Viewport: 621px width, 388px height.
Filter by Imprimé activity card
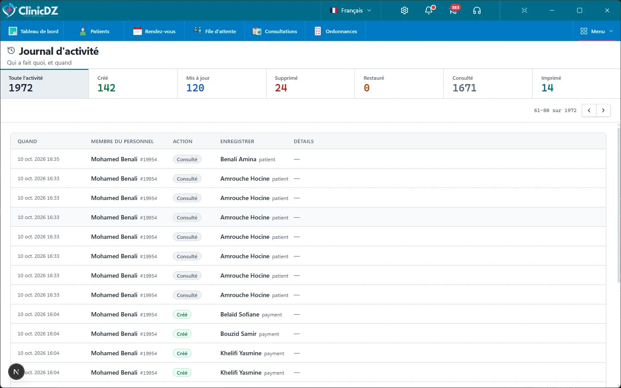pos(577,84)
